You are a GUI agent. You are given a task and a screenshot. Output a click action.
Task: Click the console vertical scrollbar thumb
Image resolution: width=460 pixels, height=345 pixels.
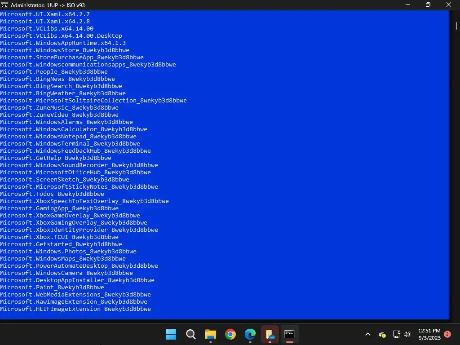(456, 26)
